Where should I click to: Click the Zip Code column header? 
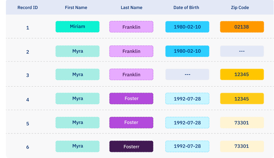(x=242, y=8)
